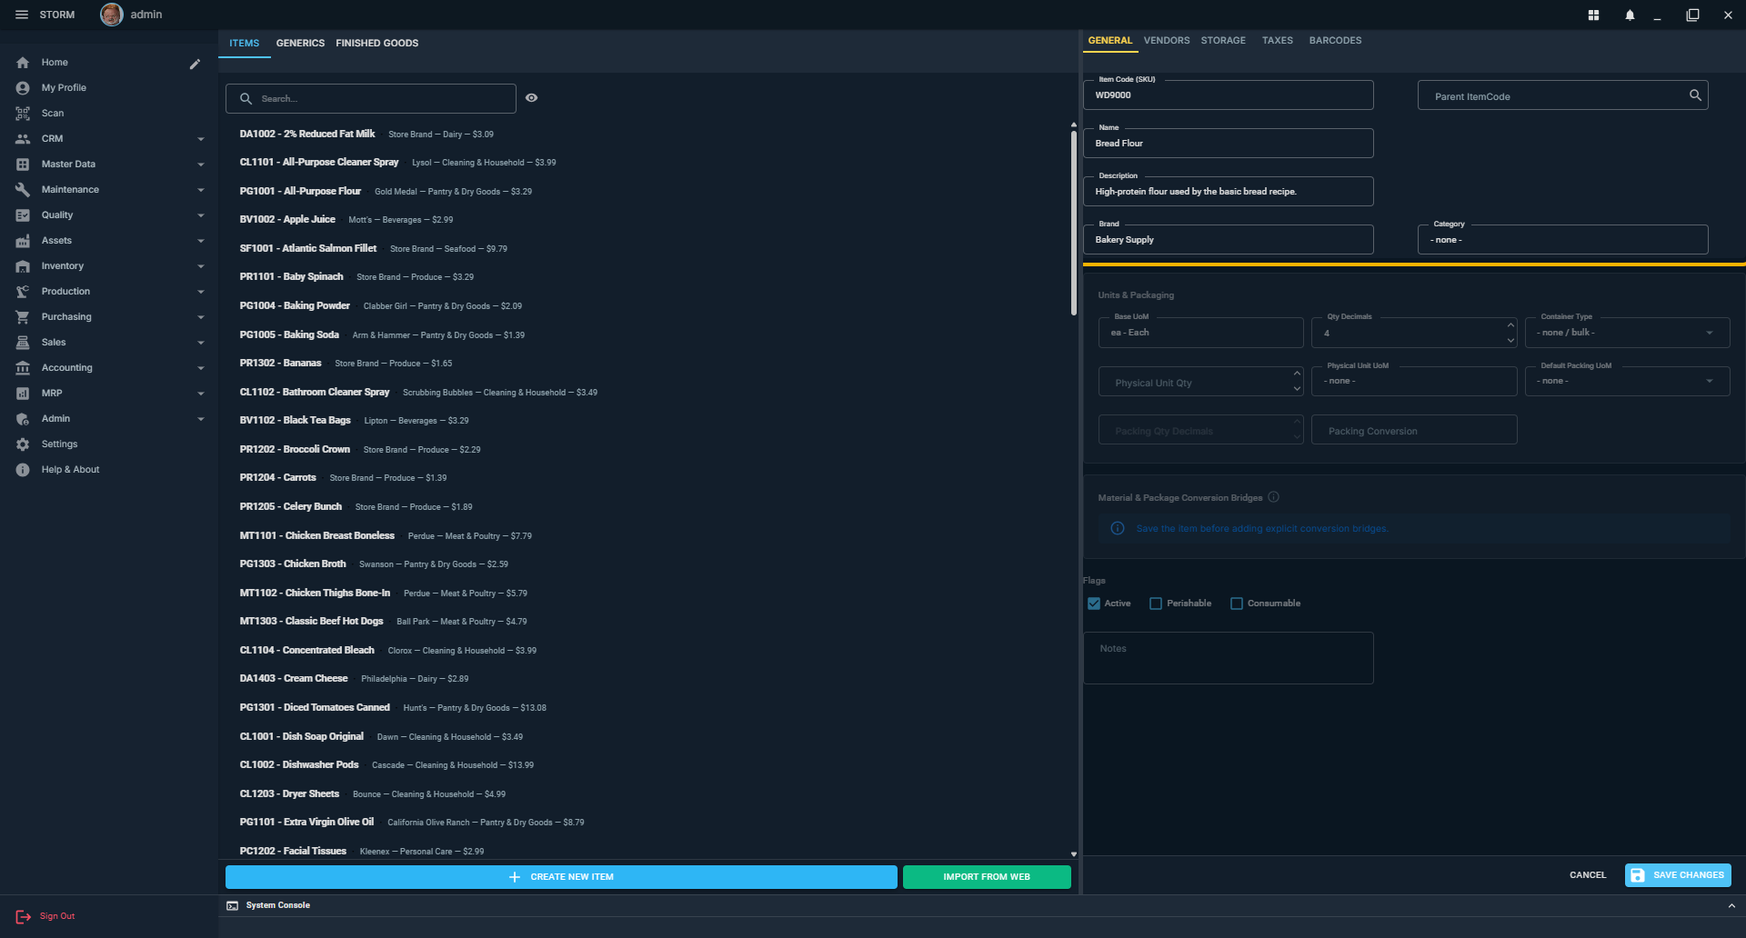Click the Scan barcode icon
Screen dimensions: 1746x938
click(23, 114)
